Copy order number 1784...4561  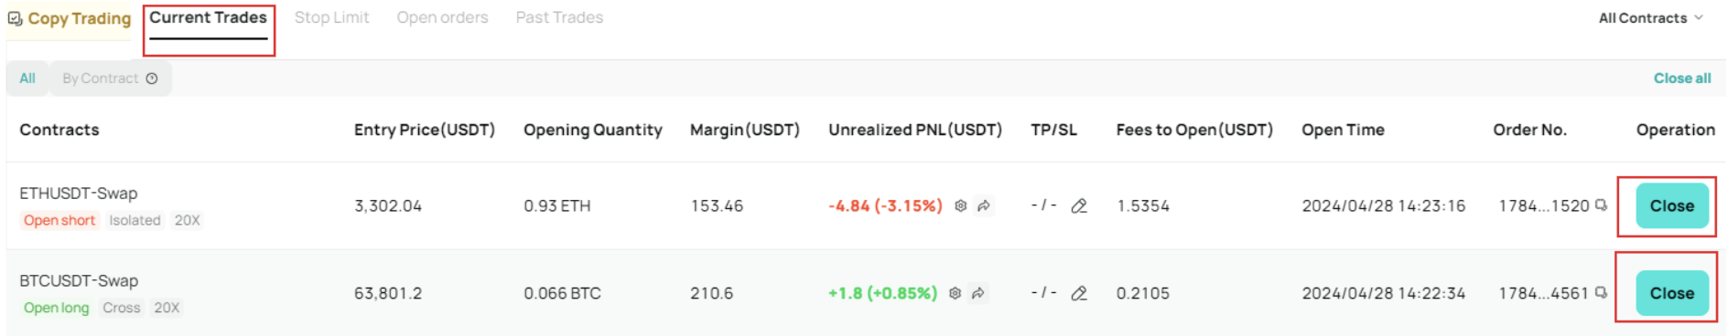point(1601,293)
